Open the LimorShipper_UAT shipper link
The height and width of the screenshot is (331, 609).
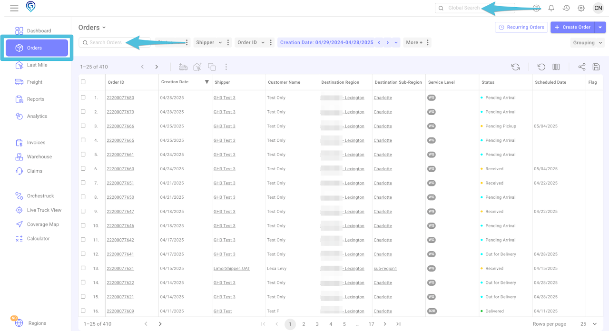(x=232, y=268)
